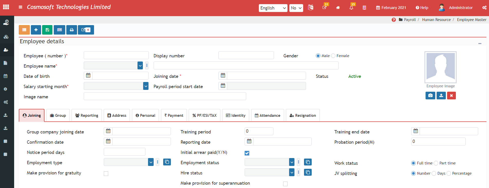Click the Employee number input field
Image resolution: width=489 pixels, height=188 pixels.
[116, 55]
